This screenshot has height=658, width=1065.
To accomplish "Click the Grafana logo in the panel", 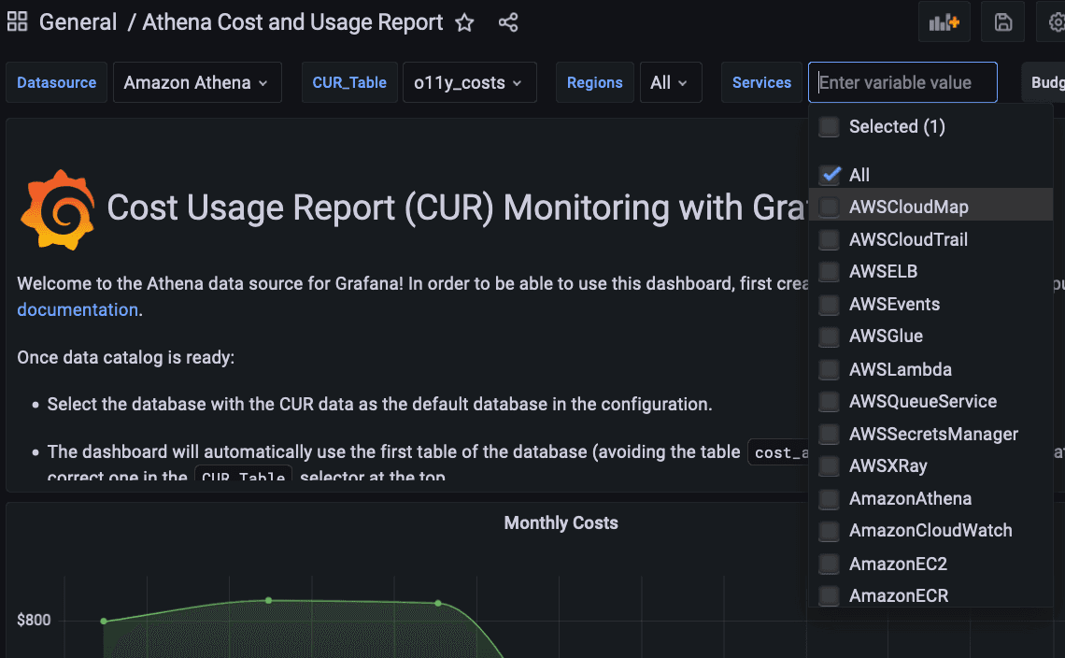I will [x=57, y=208].
